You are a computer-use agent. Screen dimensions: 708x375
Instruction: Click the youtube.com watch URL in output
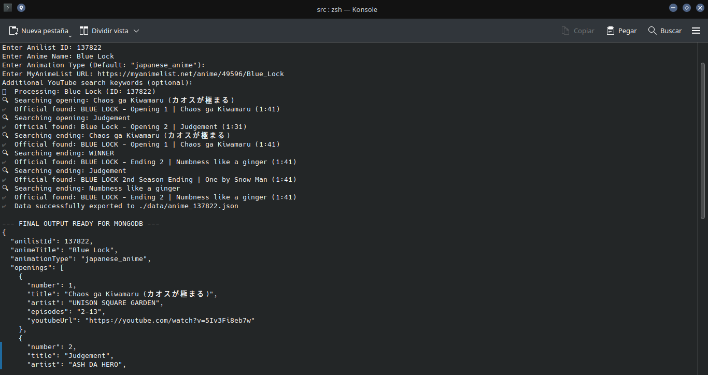click(172, 320)
